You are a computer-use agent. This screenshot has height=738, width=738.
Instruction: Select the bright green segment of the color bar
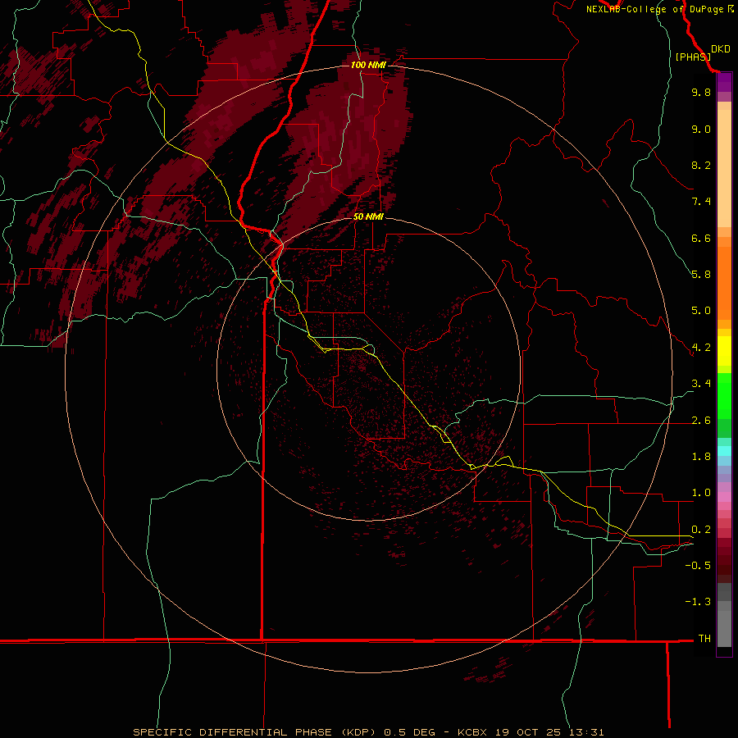click(x=724, y=395)
